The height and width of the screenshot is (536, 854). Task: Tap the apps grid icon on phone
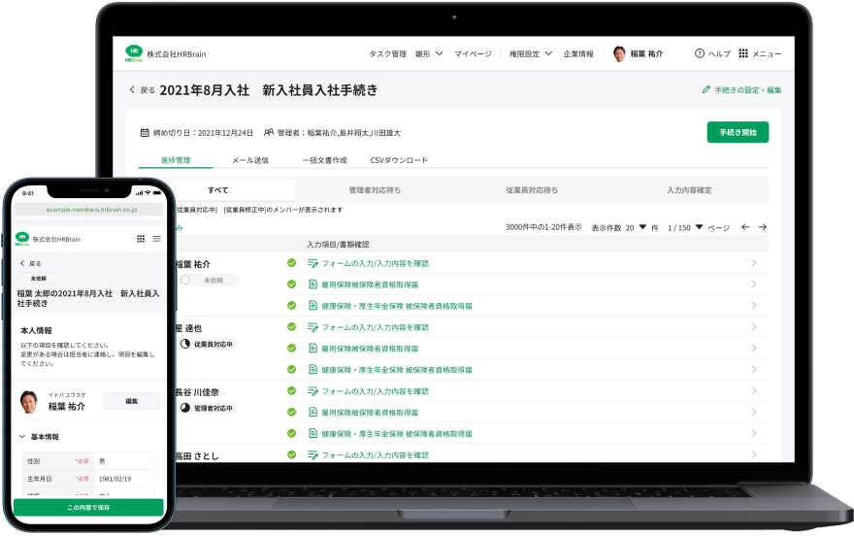click(x=141, y=238)
